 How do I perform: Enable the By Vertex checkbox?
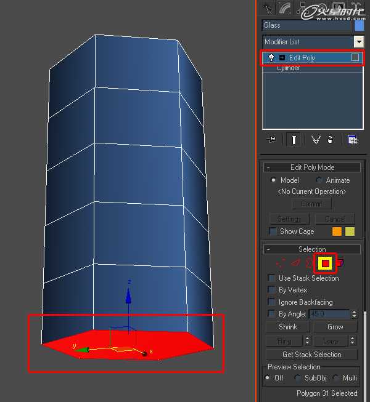pyautogui.click(x=271, y=290)
